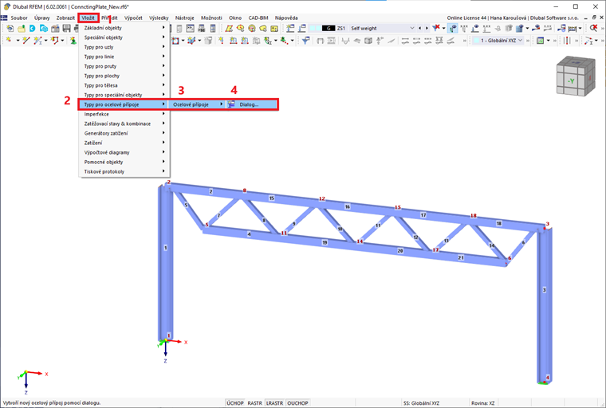This screenshot has width=606, height=408.
Task: Expand dropdown arrow beside render mode icon
Action: (x=548, y=40)
